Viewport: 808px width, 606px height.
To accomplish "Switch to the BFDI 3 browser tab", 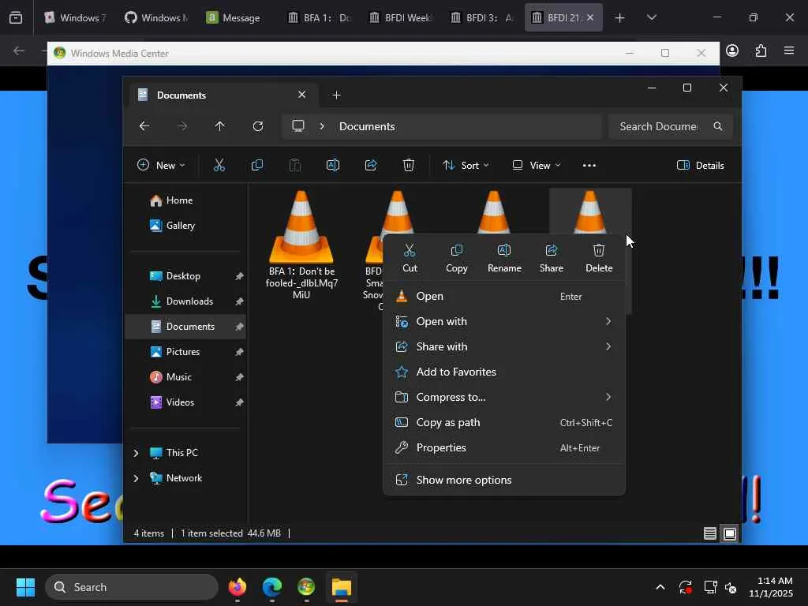I will tap(482, 17).
